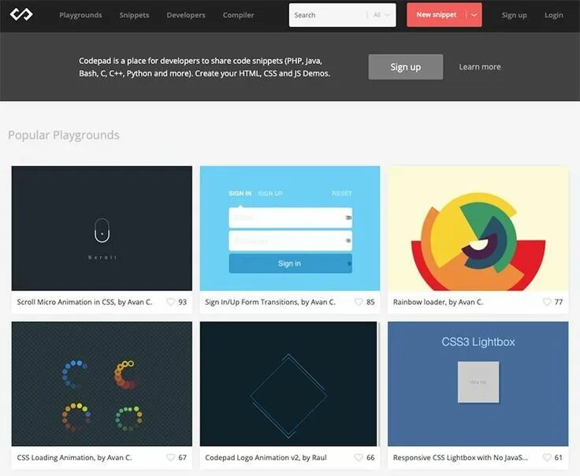Open CSS3 Lightbox thumbnail
580x476 pixels.
(478, 384)
